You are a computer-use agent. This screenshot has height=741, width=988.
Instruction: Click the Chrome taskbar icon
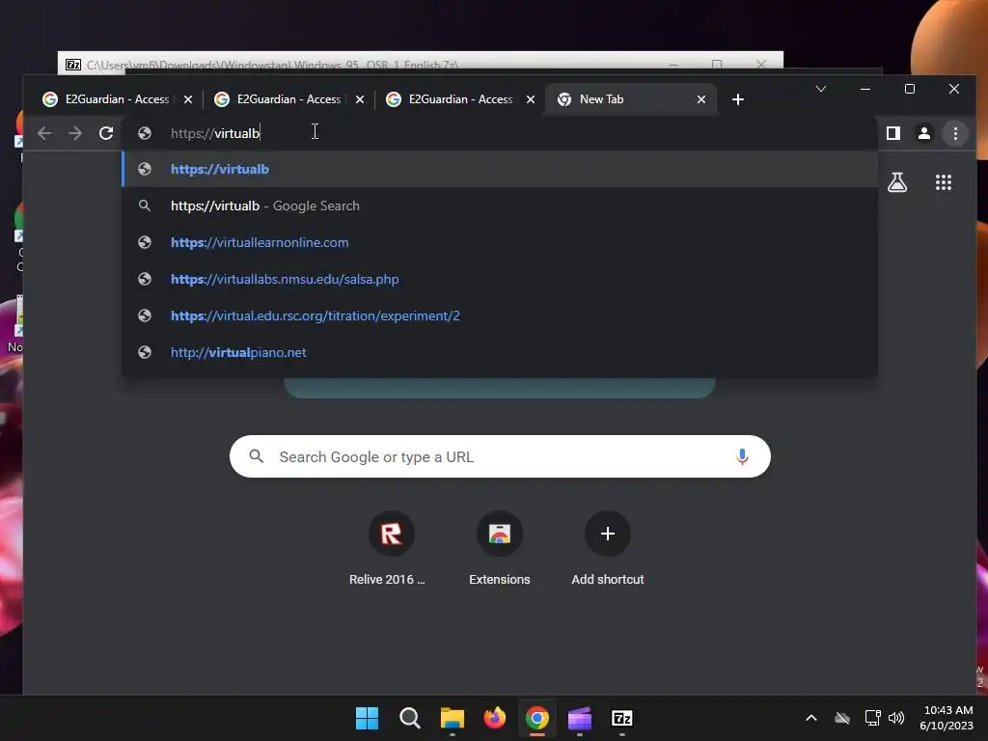point(536,718)
